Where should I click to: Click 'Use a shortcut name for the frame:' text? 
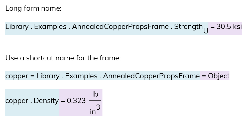tap(63, 58)
